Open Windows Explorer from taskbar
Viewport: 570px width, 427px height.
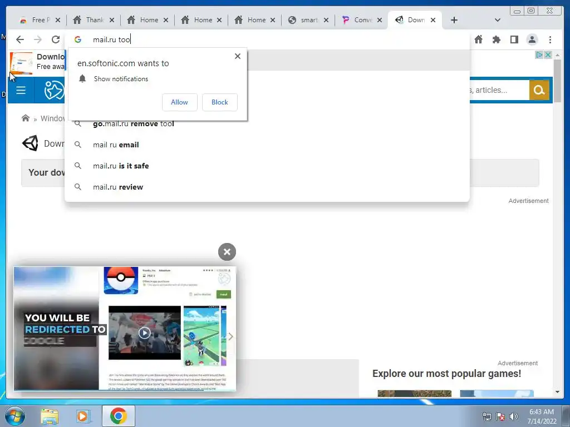click(x=50, y=416)
